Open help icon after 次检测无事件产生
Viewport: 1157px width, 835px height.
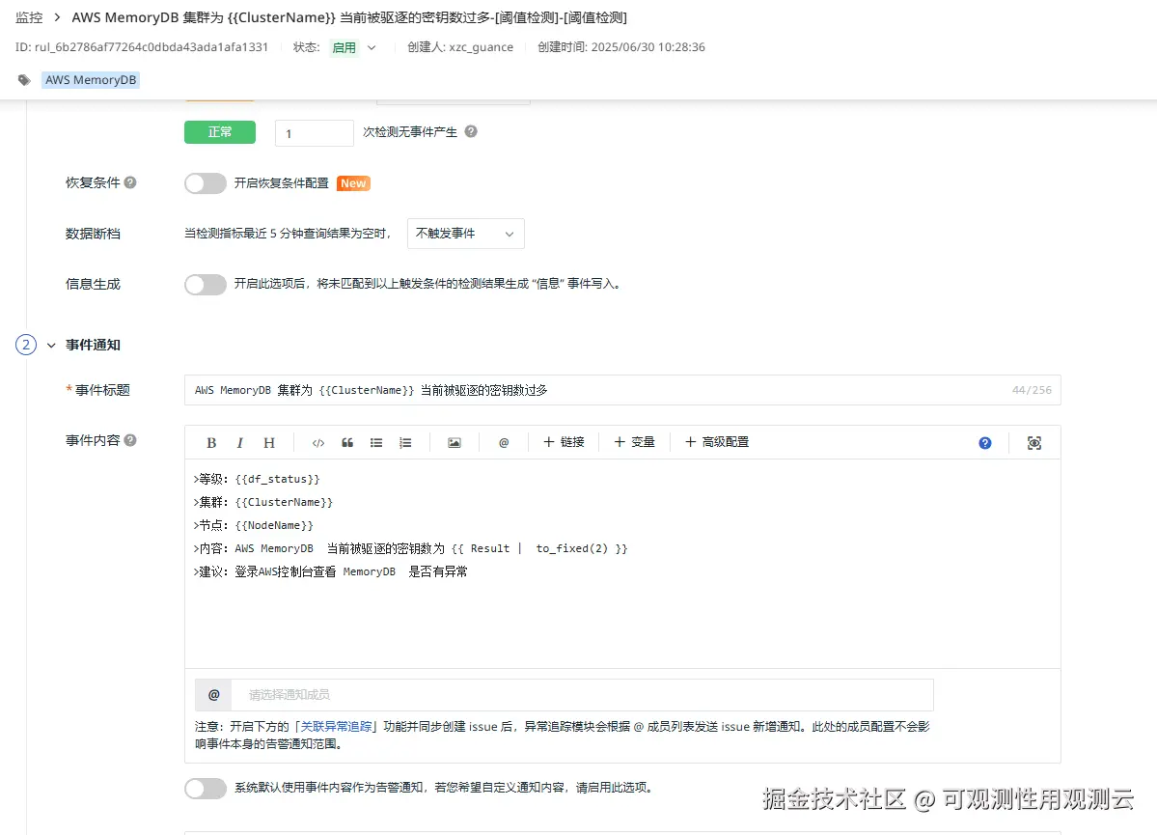(x=471, y=131)
